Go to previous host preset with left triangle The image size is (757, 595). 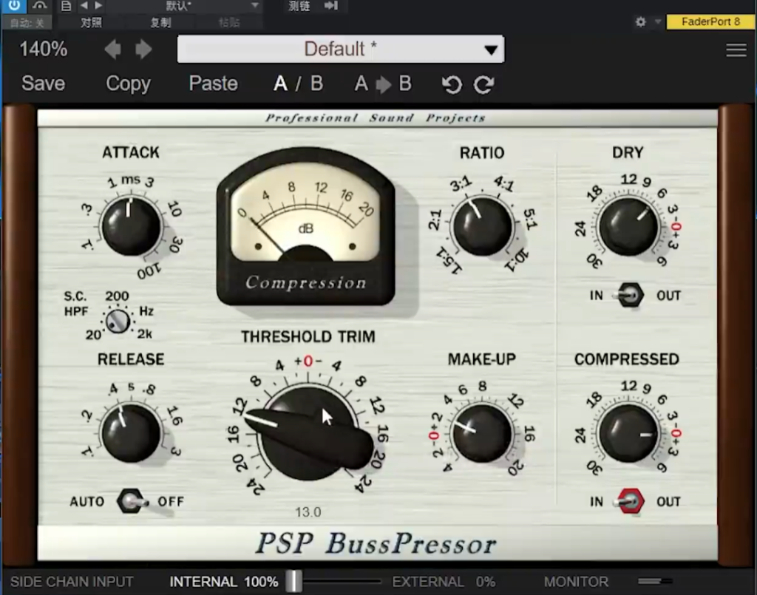(x=84, y=5)
